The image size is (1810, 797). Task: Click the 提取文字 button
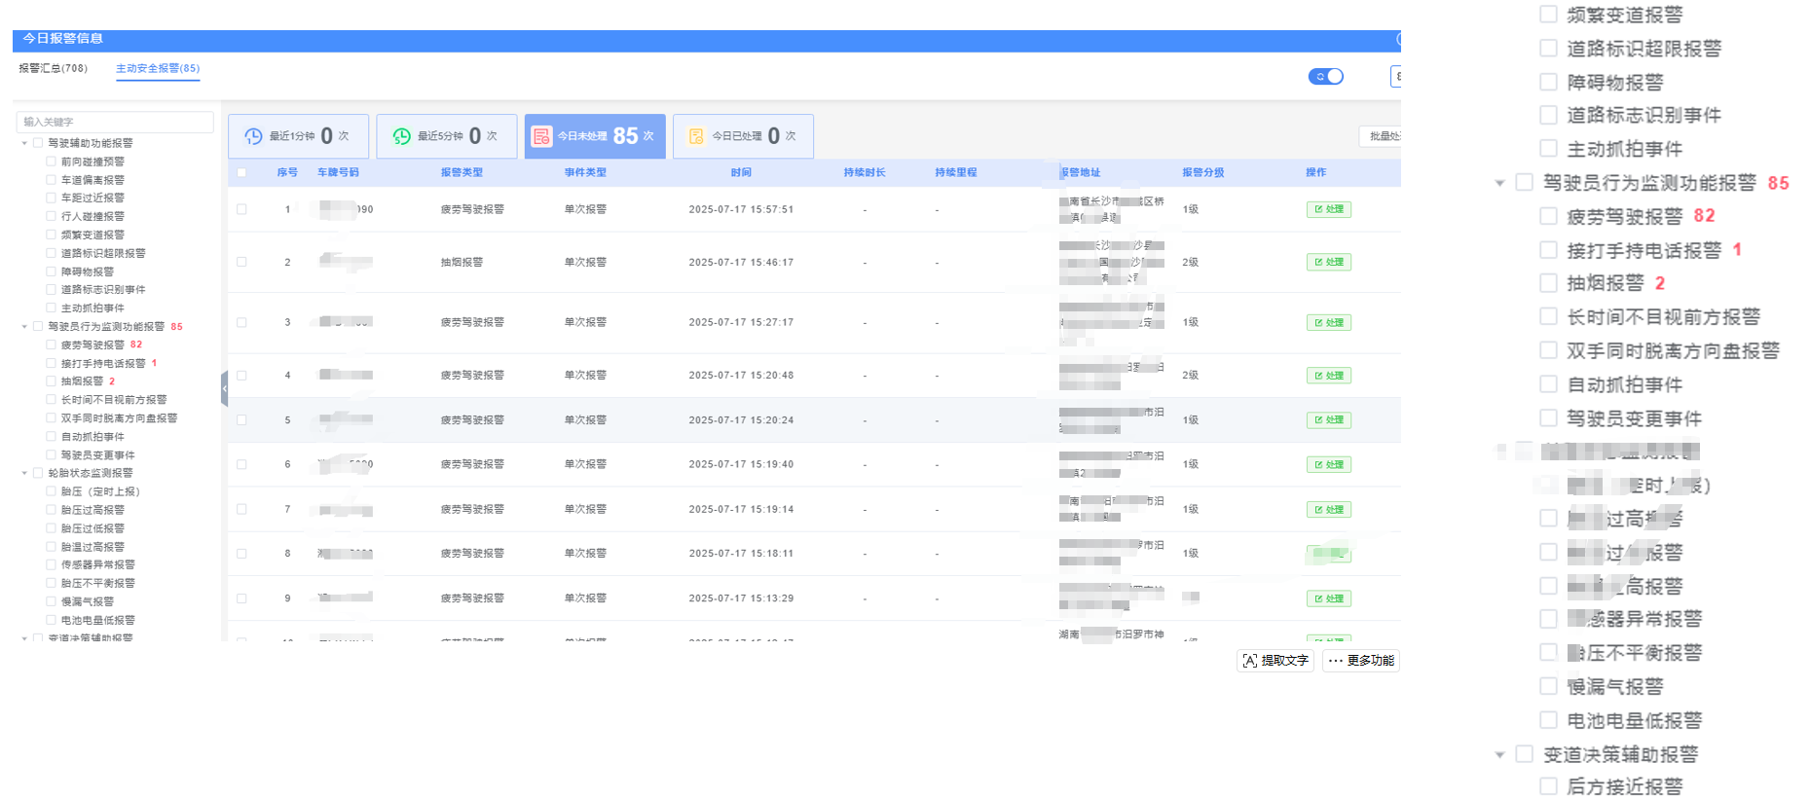(x=1275, y=661)
